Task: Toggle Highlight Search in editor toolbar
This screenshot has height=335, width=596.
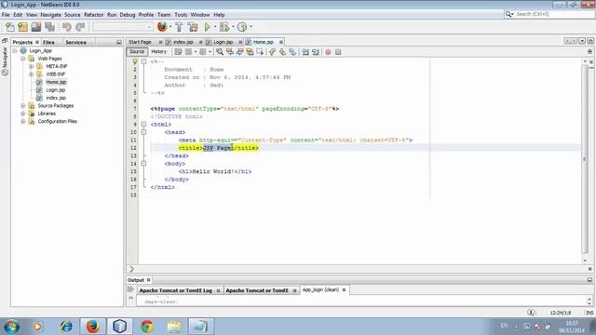Action: 250,52
